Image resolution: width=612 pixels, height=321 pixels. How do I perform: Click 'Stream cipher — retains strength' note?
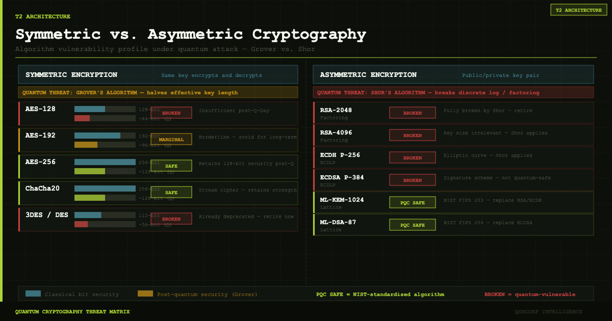pos(248,190)
